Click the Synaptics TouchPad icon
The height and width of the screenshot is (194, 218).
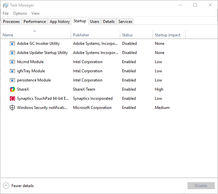12,98
